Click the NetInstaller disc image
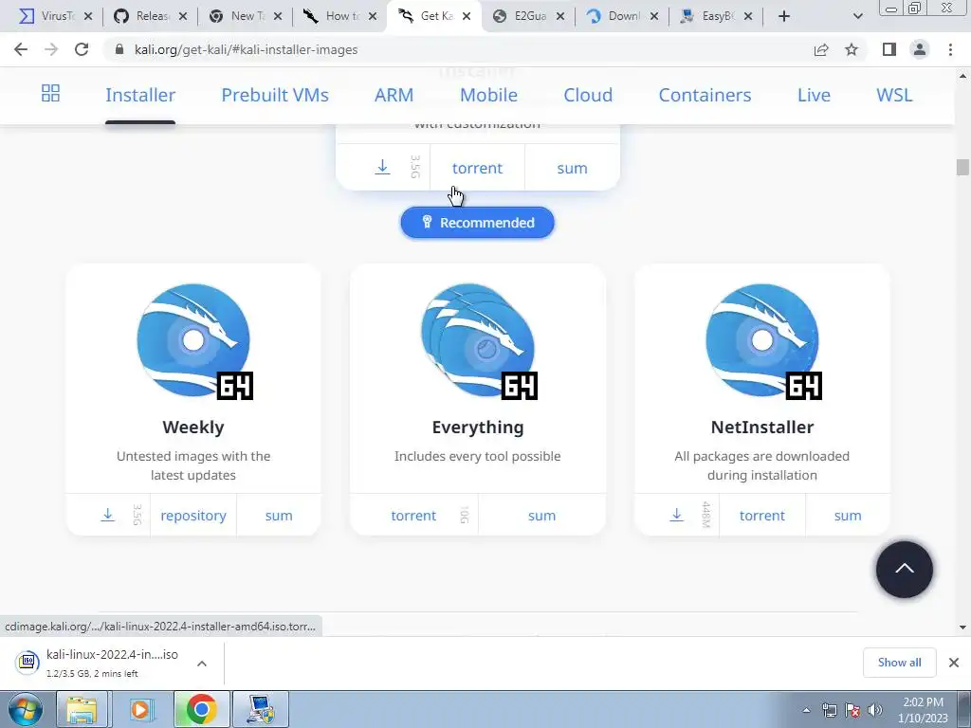 coord(763,341)
